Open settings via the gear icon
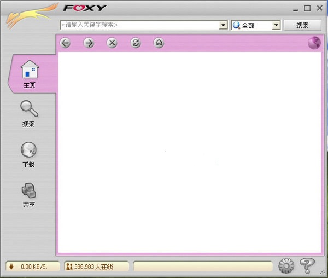The image size is (328, 278). 286,266
